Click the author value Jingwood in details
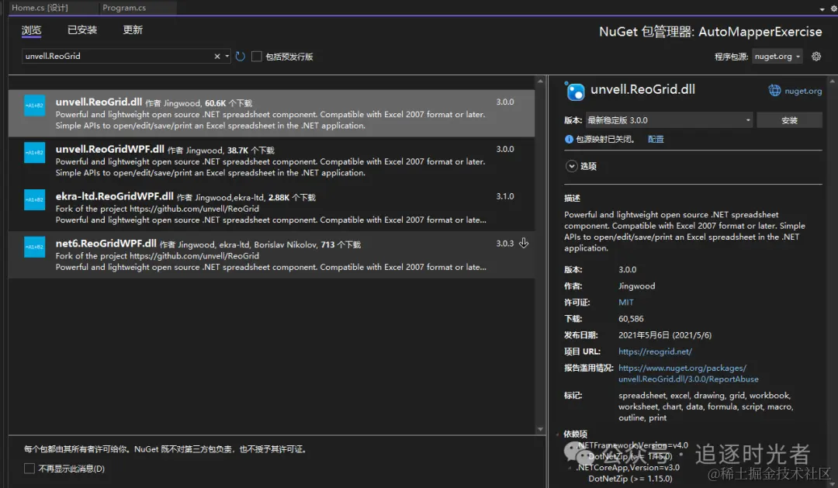Image resolution: width=838 pixels, height=488 pixels. (636, 286)
